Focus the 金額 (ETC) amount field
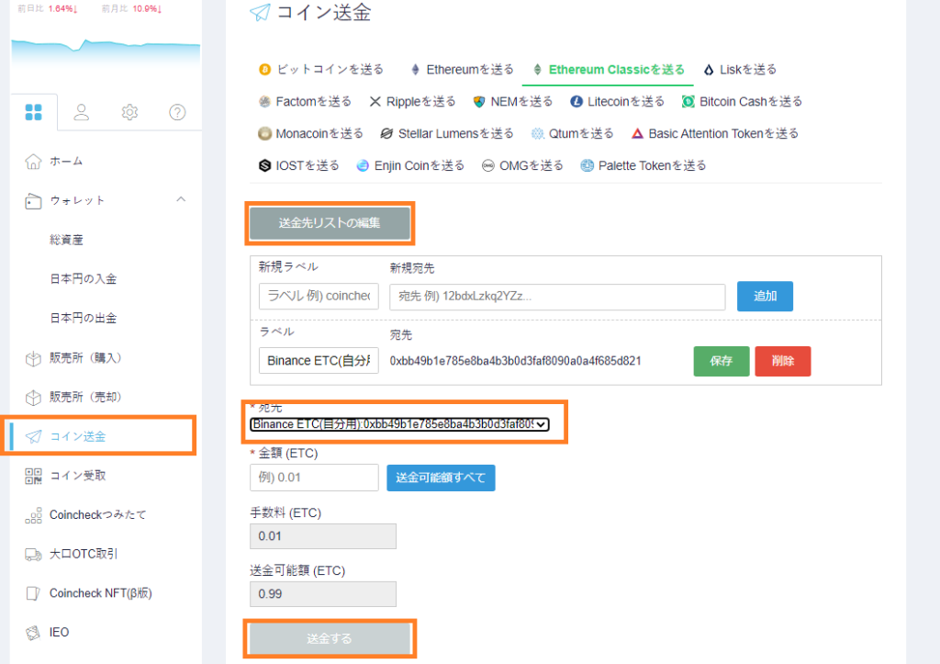This screenshot has width=940, height=664. pos(314,478)
